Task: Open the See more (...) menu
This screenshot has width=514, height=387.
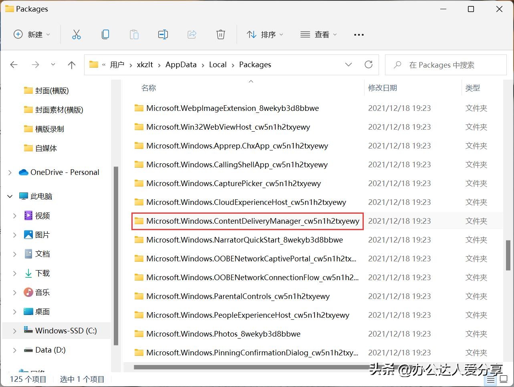Action: pos(359,34)
